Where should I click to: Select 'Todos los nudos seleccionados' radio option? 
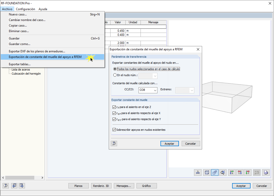tap(115, 69)
